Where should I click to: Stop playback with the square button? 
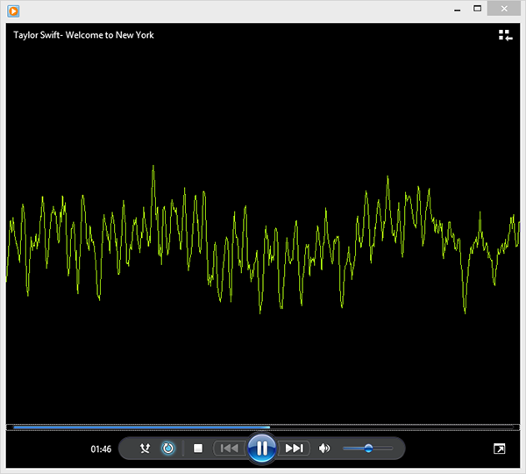coord(198,449)
